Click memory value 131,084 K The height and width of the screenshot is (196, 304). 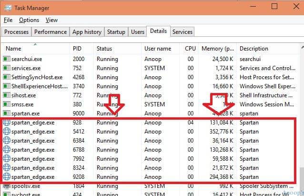pos(222,123)
